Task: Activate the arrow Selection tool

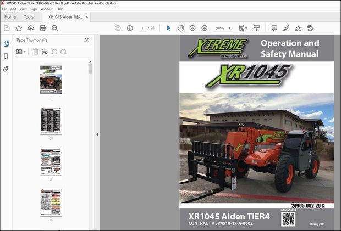Action: tap(169, 28)
